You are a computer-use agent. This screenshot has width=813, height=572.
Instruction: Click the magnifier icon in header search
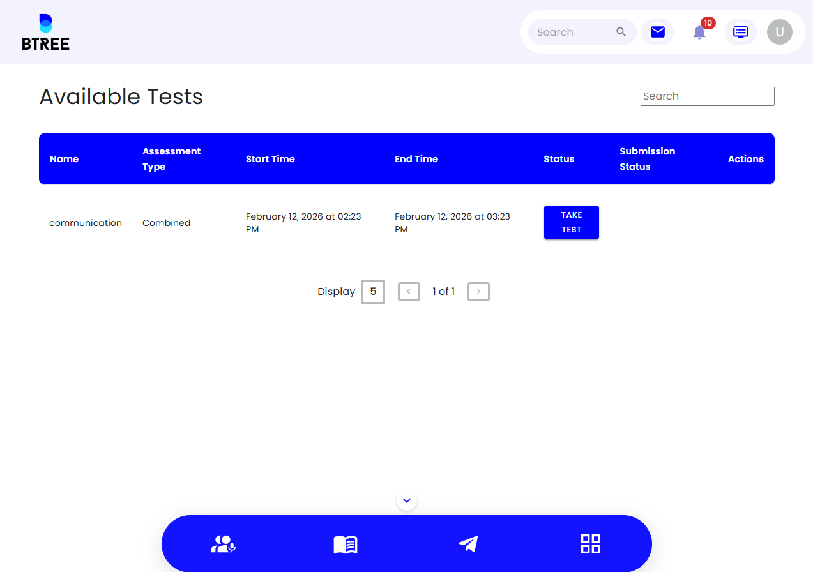pos(621,32)
